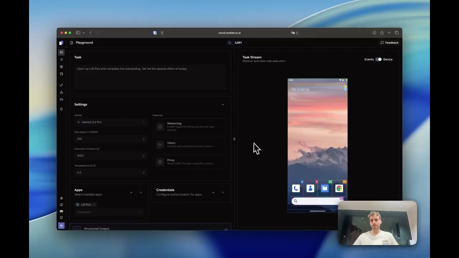Click the Proxy globe icon
The height and width of the screenshot is (258, 459).
(x=160, y=162)
